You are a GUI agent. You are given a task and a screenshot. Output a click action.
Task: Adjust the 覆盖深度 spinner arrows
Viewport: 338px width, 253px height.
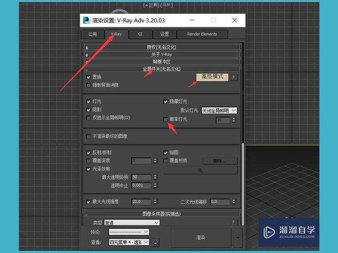pos(155,160)
